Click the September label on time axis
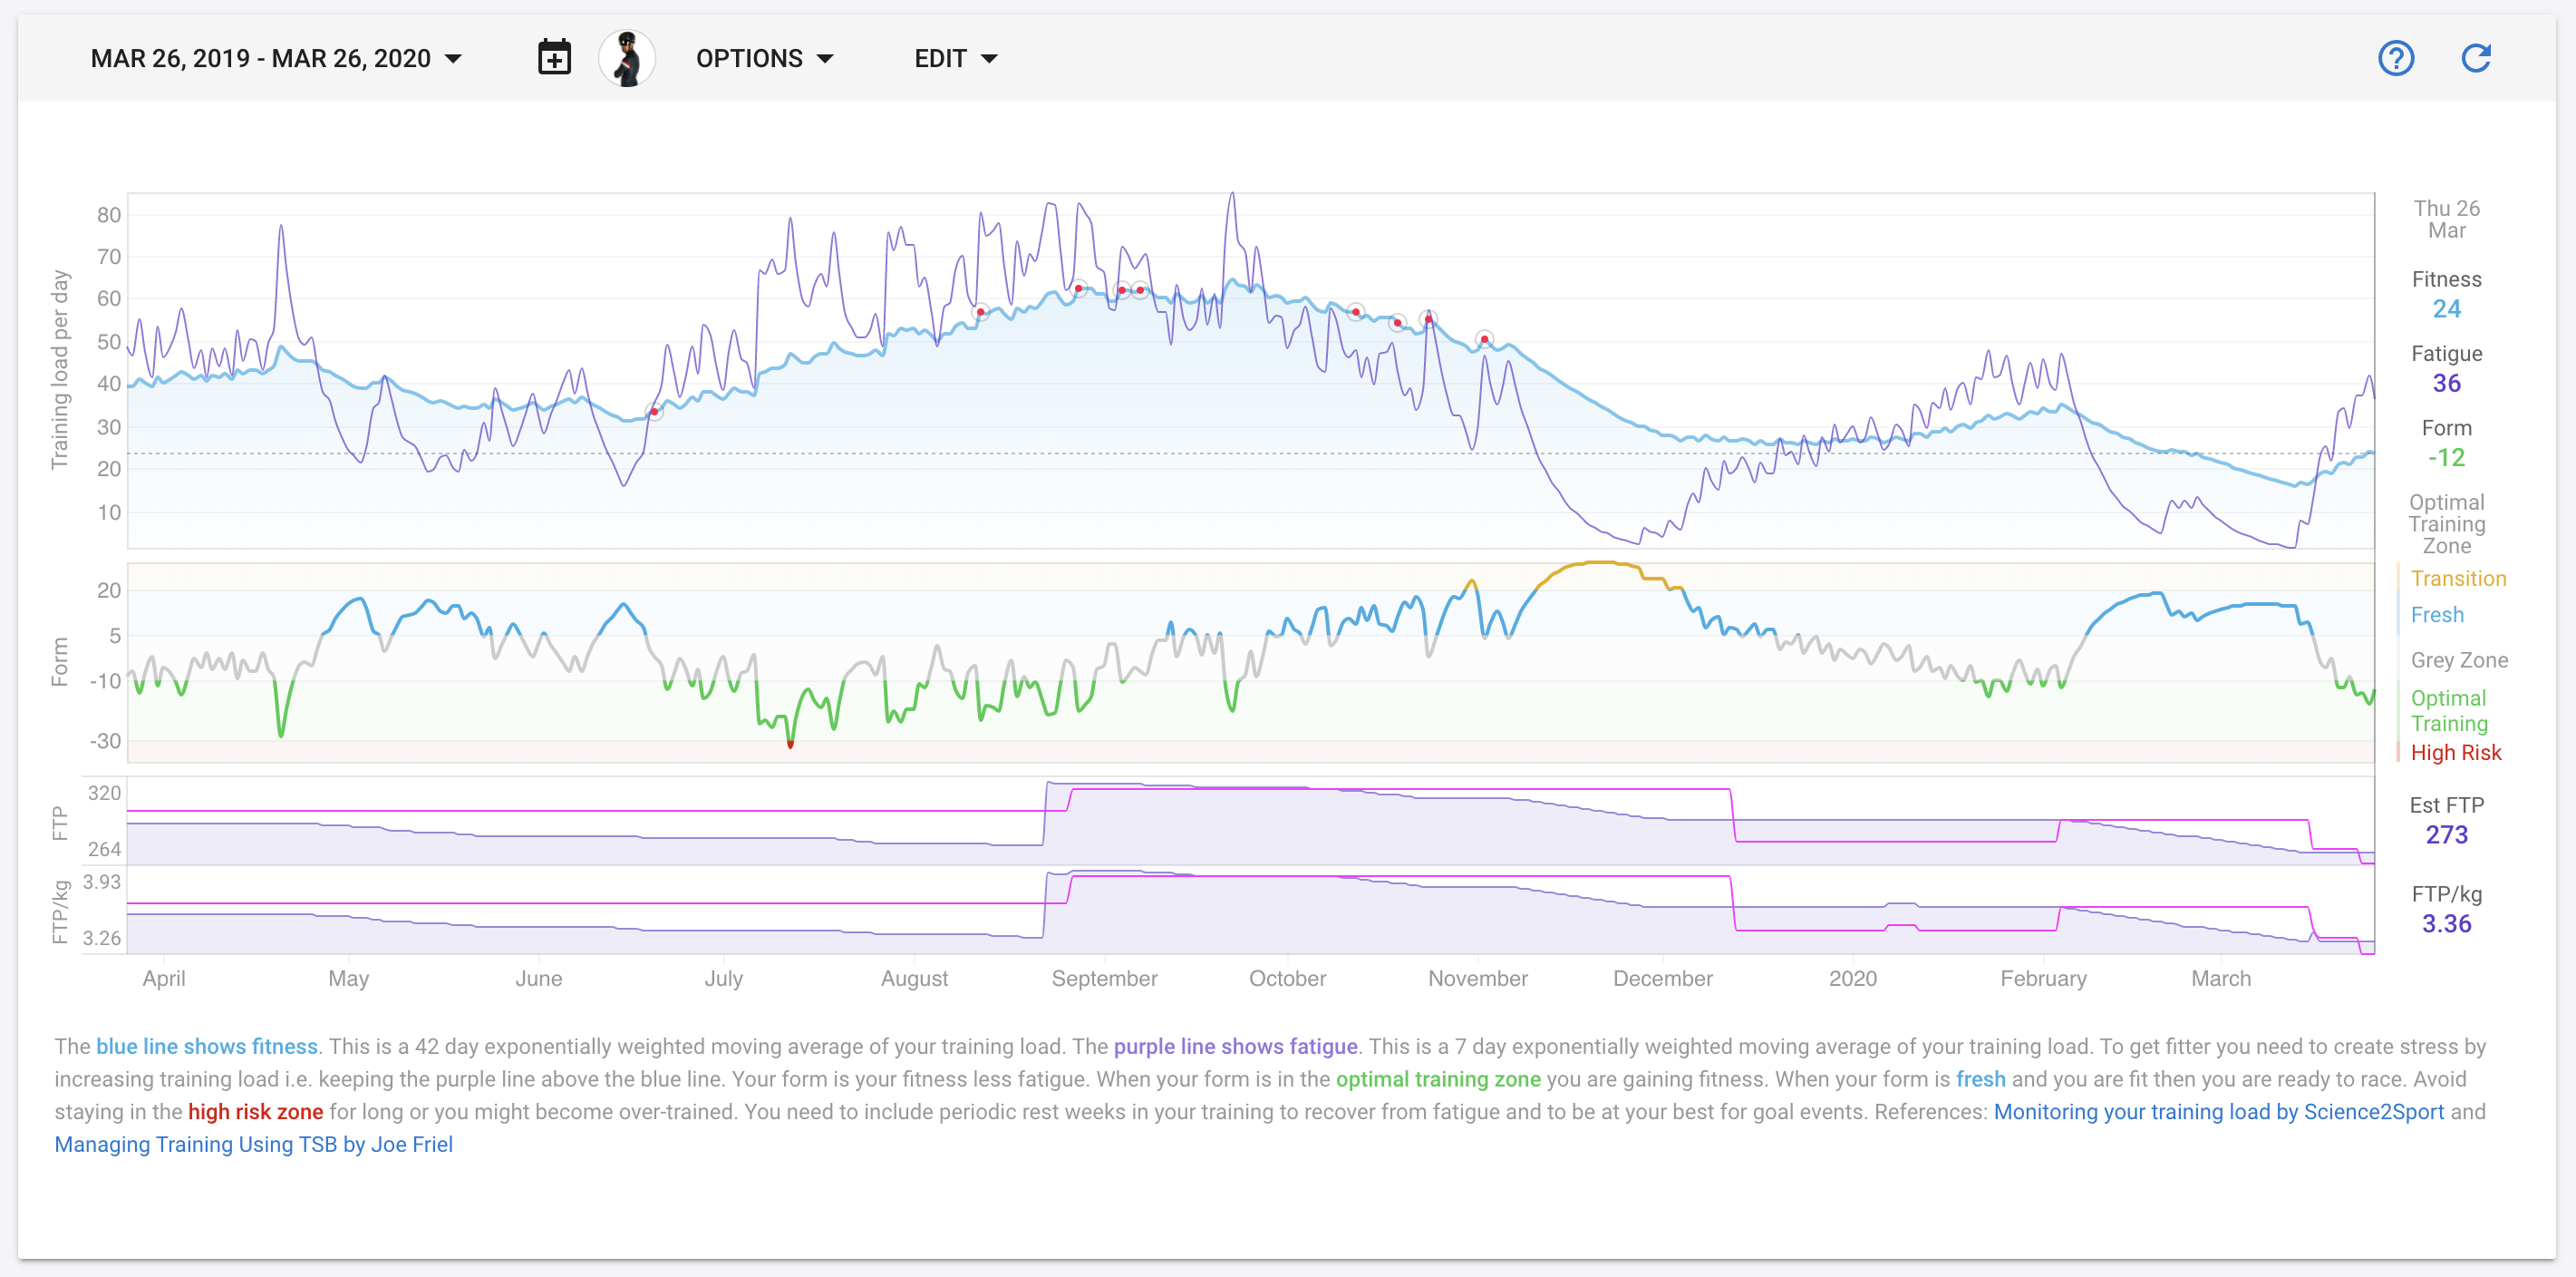Image resolution: width=2576 pixels, height=1277 pixels. [x=1104, y=978]
